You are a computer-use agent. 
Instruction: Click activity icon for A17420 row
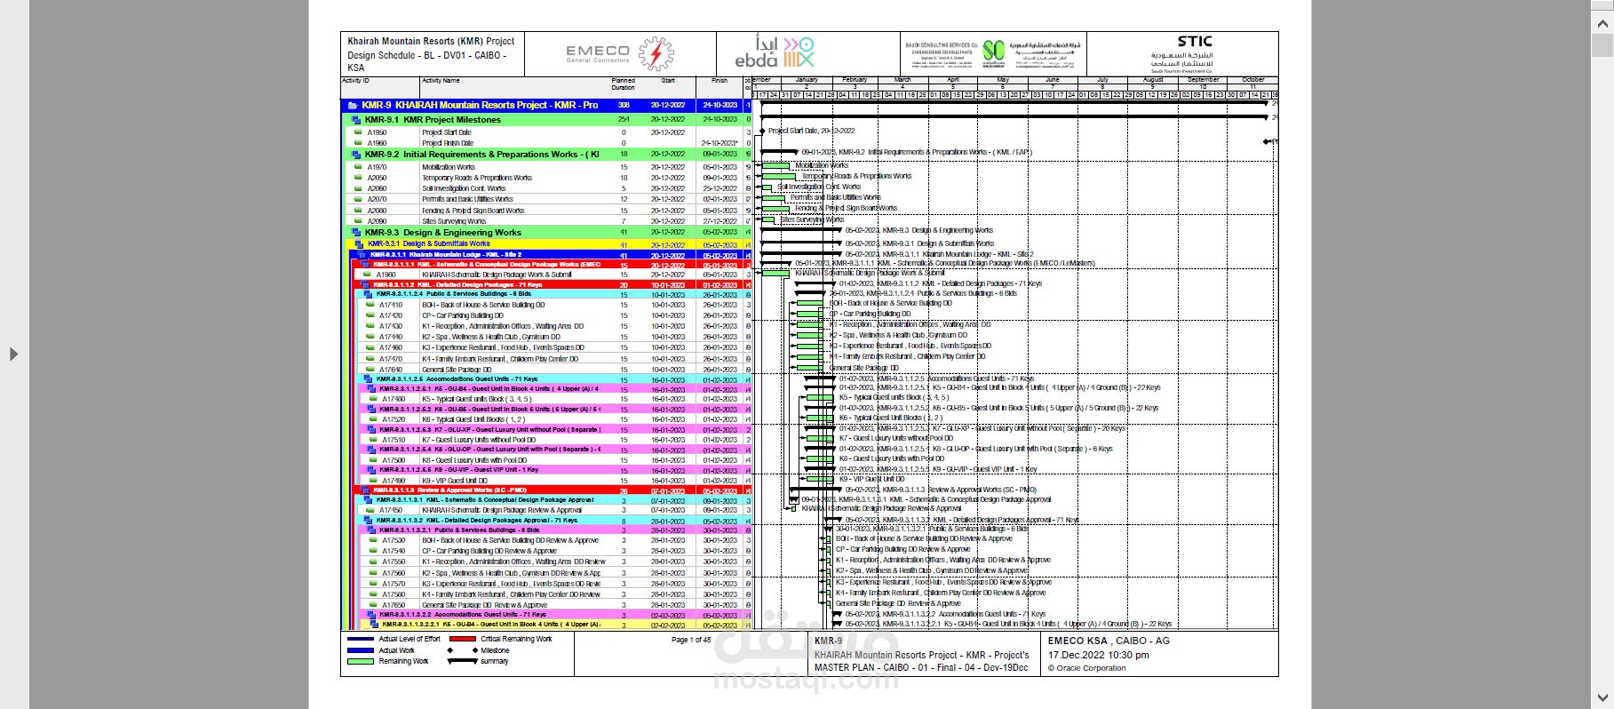(370, 315)
